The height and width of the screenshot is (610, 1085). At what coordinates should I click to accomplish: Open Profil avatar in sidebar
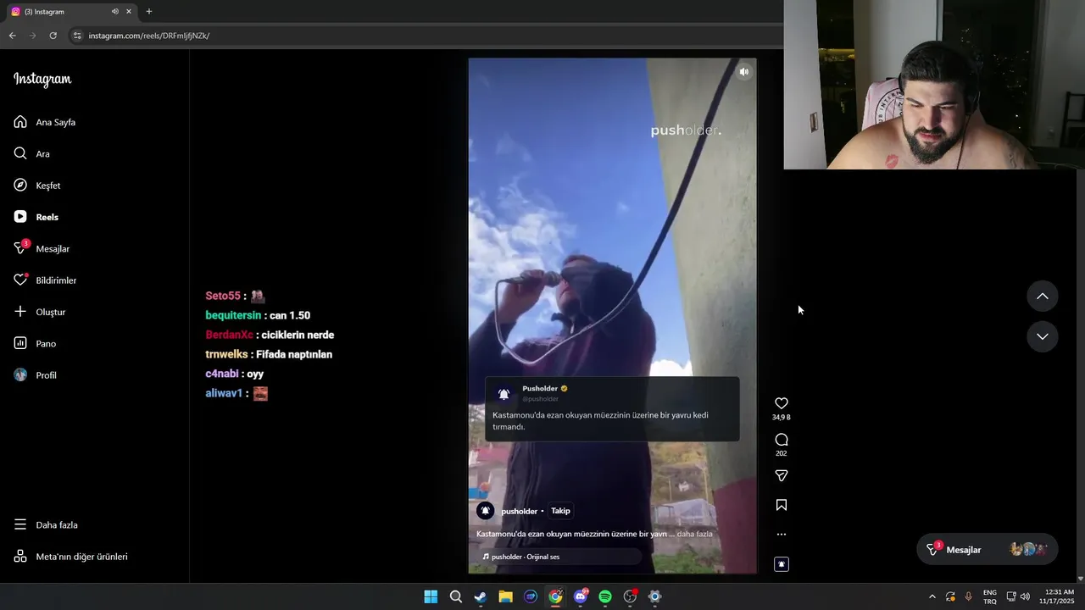20,374
